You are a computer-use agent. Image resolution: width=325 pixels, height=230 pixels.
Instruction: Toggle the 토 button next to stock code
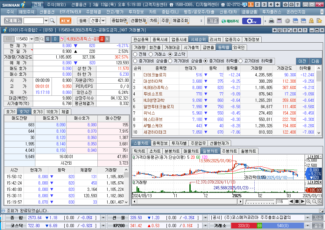[48, 39]
